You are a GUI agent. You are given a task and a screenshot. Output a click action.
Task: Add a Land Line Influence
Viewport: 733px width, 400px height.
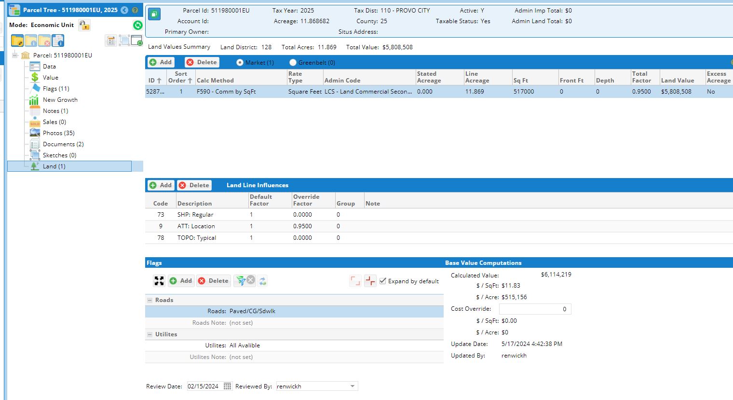click(161, 185)
